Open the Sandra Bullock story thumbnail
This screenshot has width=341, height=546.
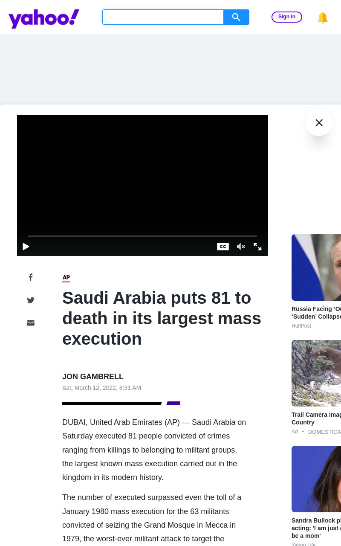coord(316,479)
